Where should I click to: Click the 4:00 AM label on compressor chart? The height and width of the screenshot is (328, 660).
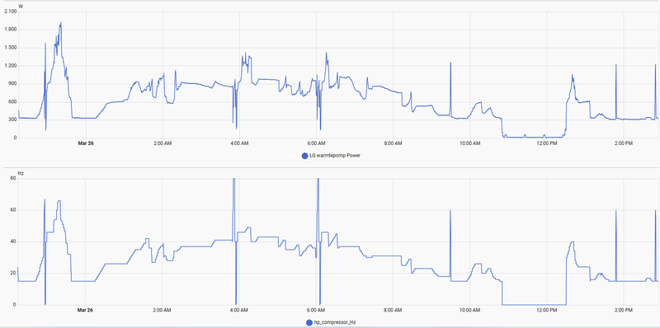[x=239, y=311]
